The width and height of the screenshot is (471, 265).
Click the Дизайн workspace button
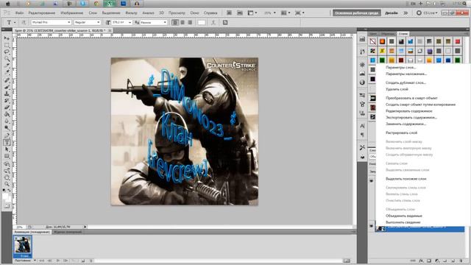click(x=391, y=13)
